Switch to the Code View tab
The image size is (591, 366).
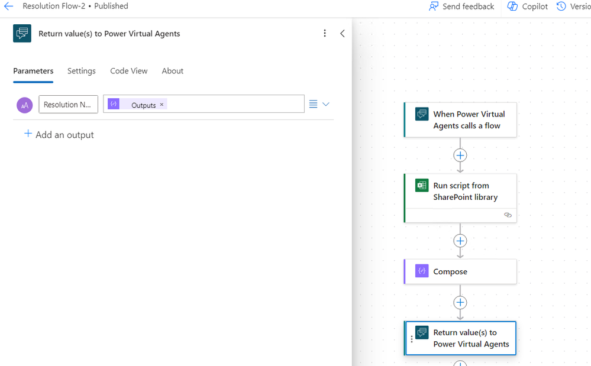[128, 71]
